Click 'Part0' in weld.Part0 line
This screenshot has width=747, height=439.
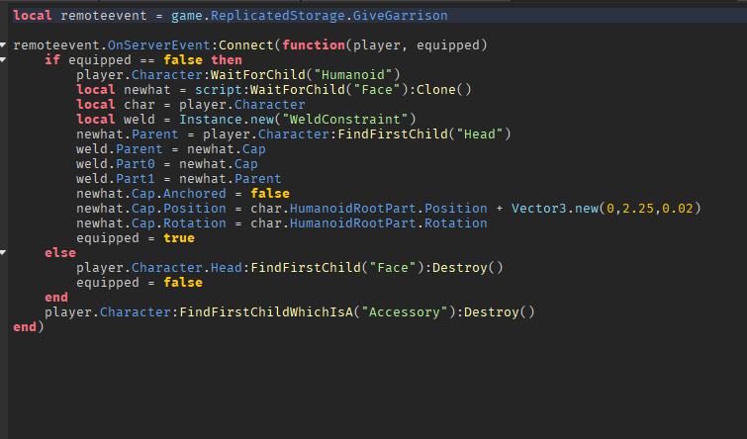coord(136,164)
